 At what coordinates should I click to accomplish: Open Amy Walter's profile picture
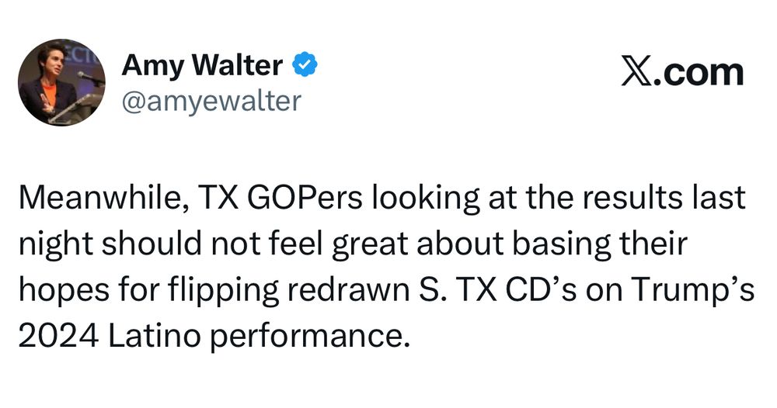click(62, 82)
